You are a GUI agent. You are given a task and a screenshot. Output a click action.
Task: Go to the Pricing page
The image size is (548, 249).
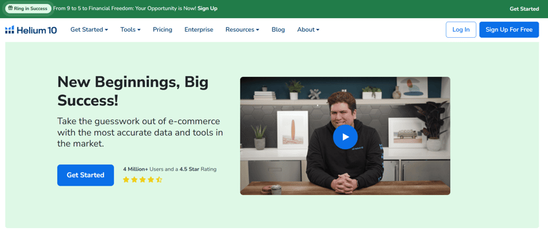pyautogui.click(x=163, y=30)
